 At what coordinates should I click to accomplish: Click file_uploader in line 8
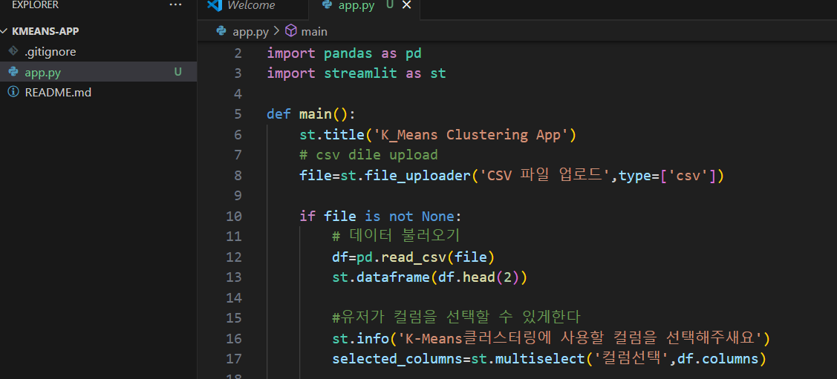coord(418,175)
